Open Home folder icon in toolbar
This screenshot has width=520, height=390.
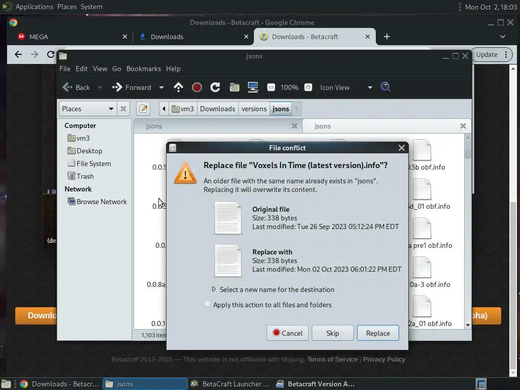tap(235, 87)
